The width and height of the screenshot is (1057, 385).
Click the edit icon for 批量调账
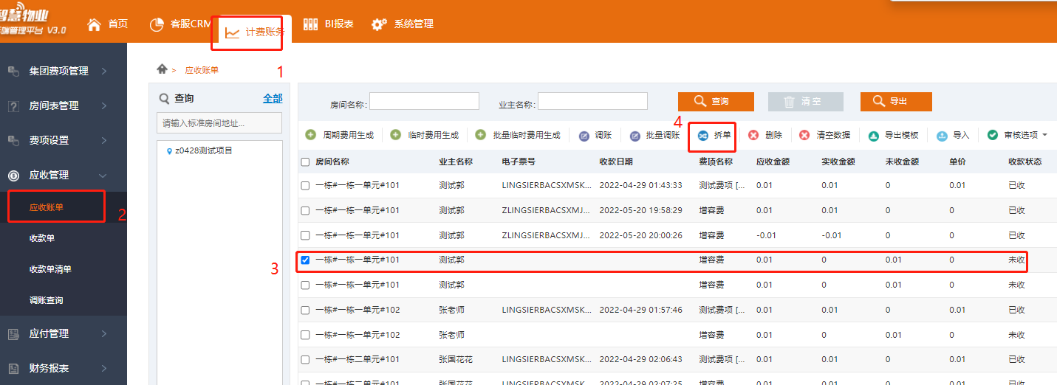635,136
